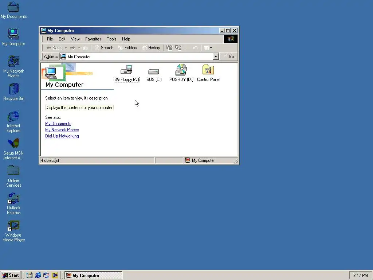Open the Help menu

(126, 39)
